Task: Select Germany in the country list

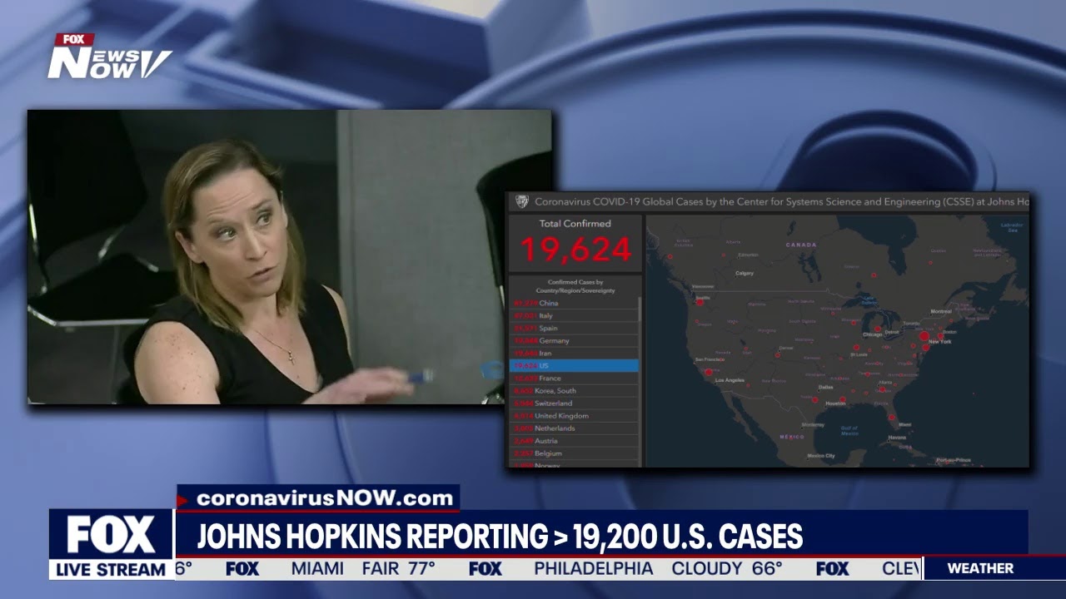Action: click(x=574, y=340)
